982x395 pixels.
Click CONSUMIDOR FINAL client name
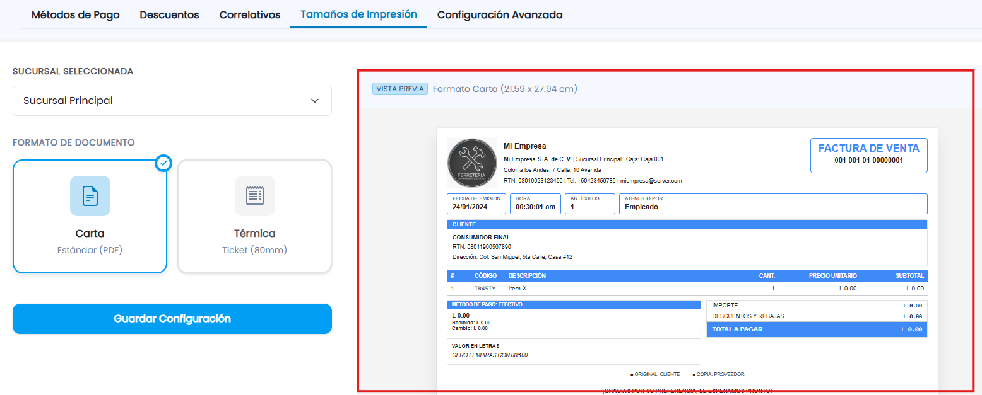coord(482,238)
